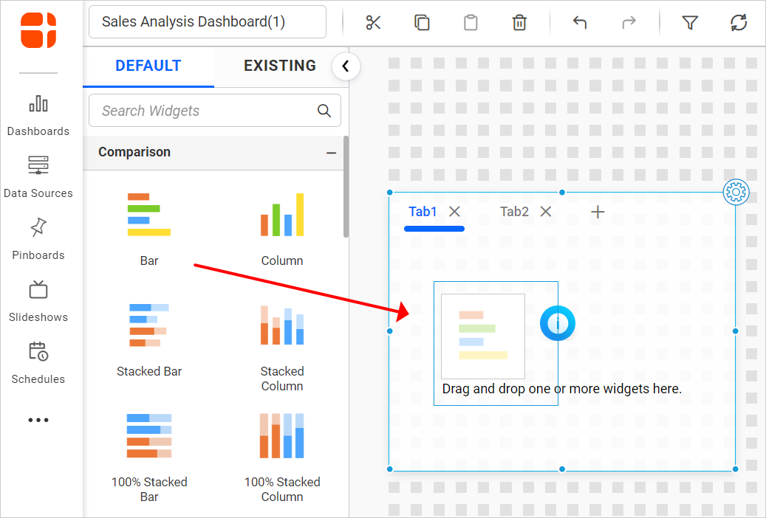Open more sidebar options via ellipsis icon

coord(38,420)
